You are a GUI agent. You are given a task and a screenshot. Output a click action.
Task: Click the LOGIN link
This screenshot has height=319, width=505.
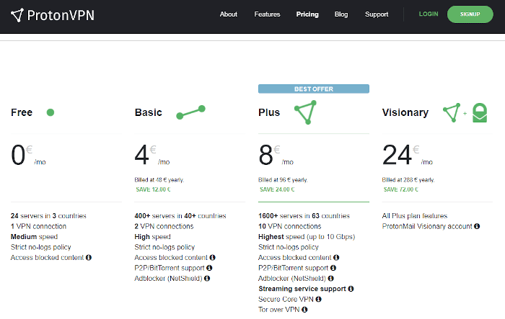[x=429, y=14]
